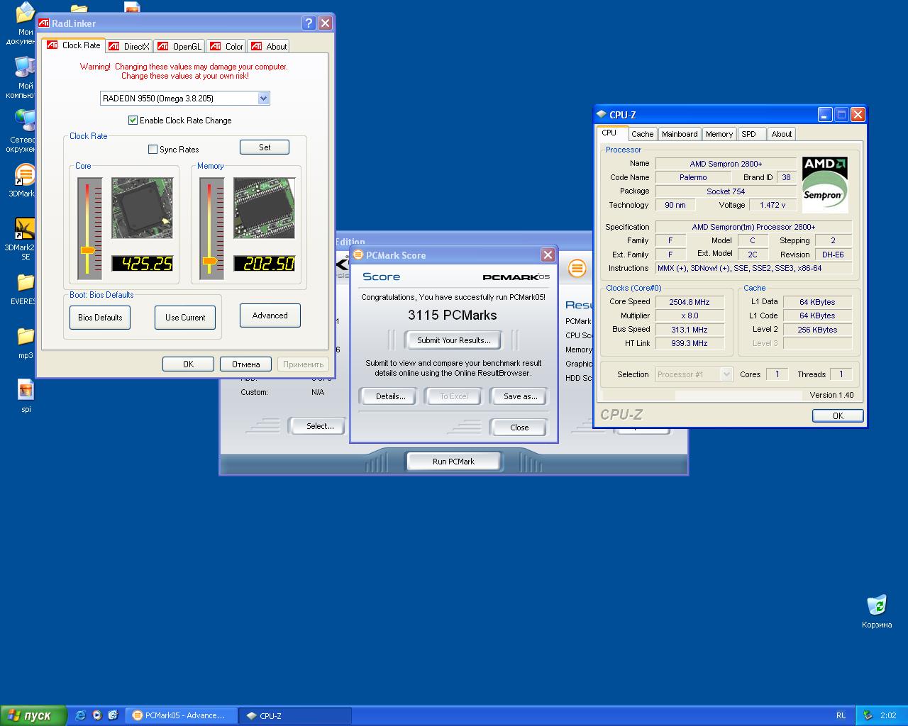This screenshot has height=726, width=908.
Task: Toggle Enable Clock Rate Change checkbox
Action: pos(133,121)
